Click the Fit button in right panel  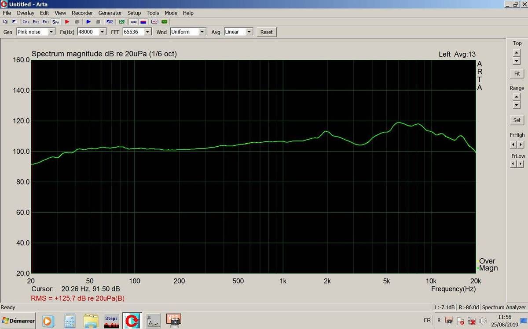coord(517,74)
